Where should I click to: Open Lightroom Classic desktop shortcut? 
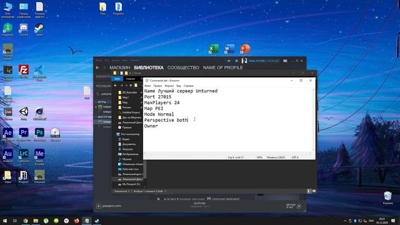coord(24,156)
